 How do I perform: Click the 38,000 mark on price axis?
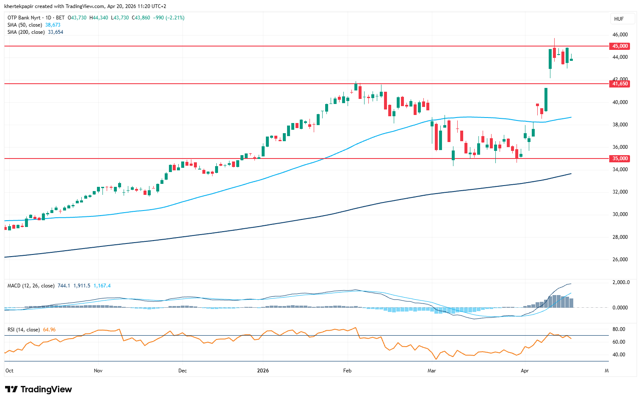[620, 125]
